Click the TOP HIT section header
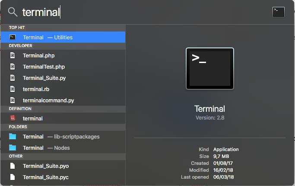The height and width of the screenshot is (186, 295). click(x=17, y=28)
